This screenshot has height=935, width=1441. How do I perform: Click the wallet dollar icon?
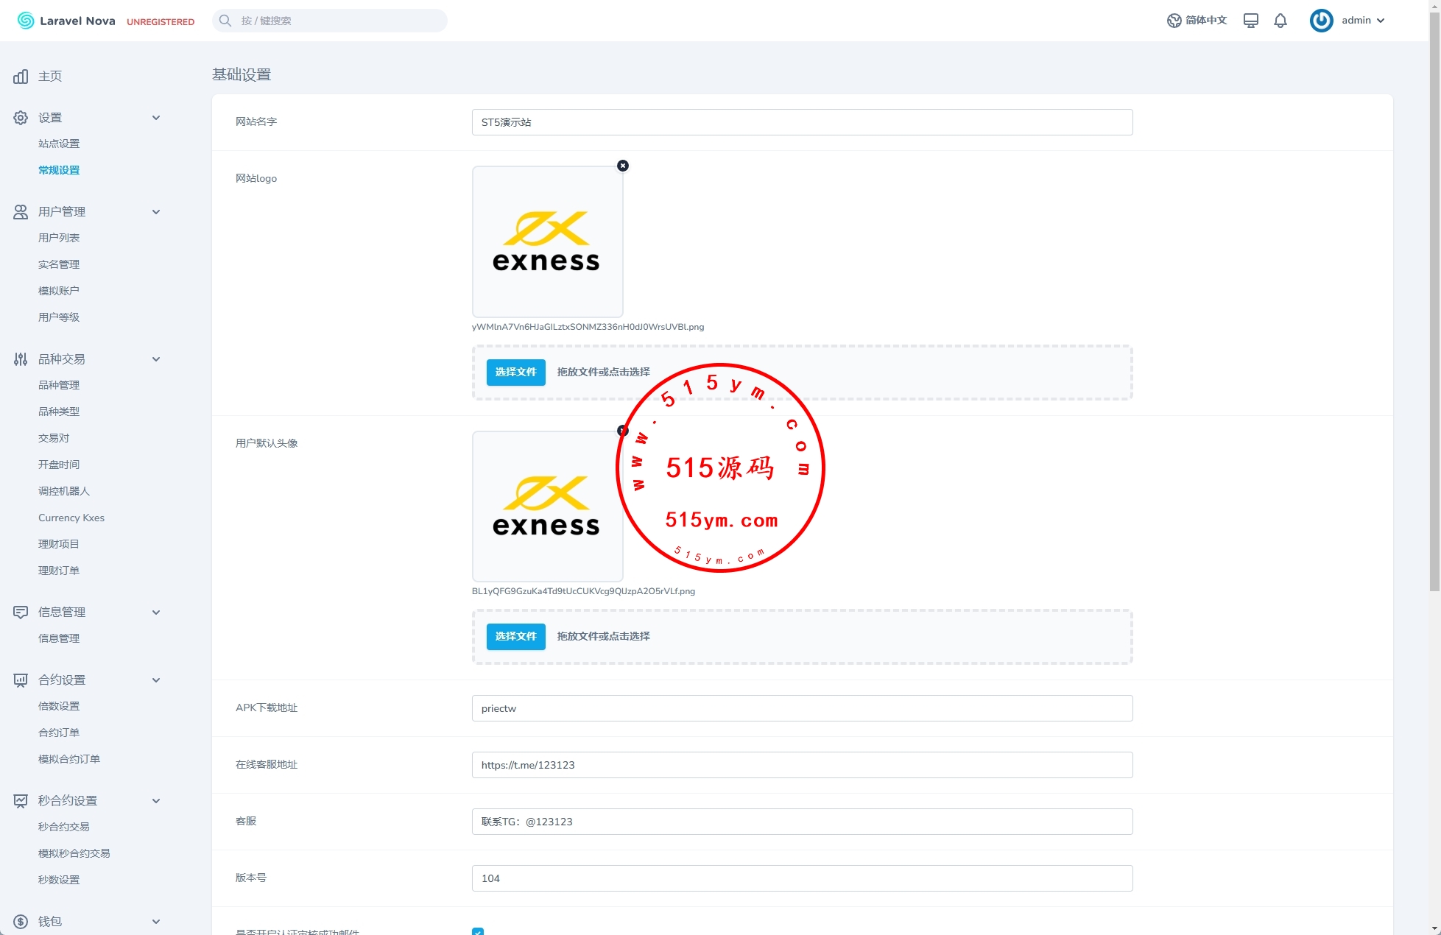pyautogui.click(x=21, y=922)
